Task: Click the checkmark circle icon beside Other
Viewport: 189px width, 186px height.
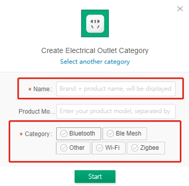Action: point(64,148)
